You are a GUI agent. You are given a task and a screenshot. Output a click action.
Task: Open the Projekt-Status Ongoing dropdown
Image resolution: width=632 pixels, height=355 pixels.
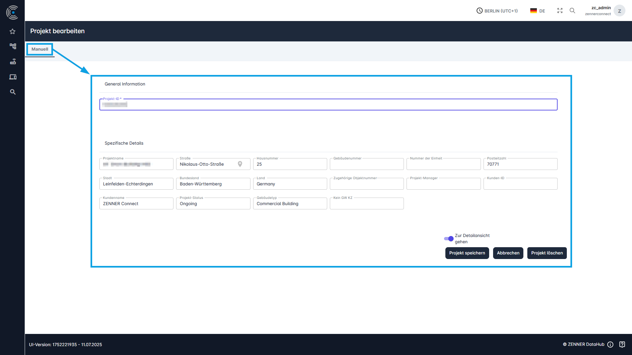(x=213, y=204)
